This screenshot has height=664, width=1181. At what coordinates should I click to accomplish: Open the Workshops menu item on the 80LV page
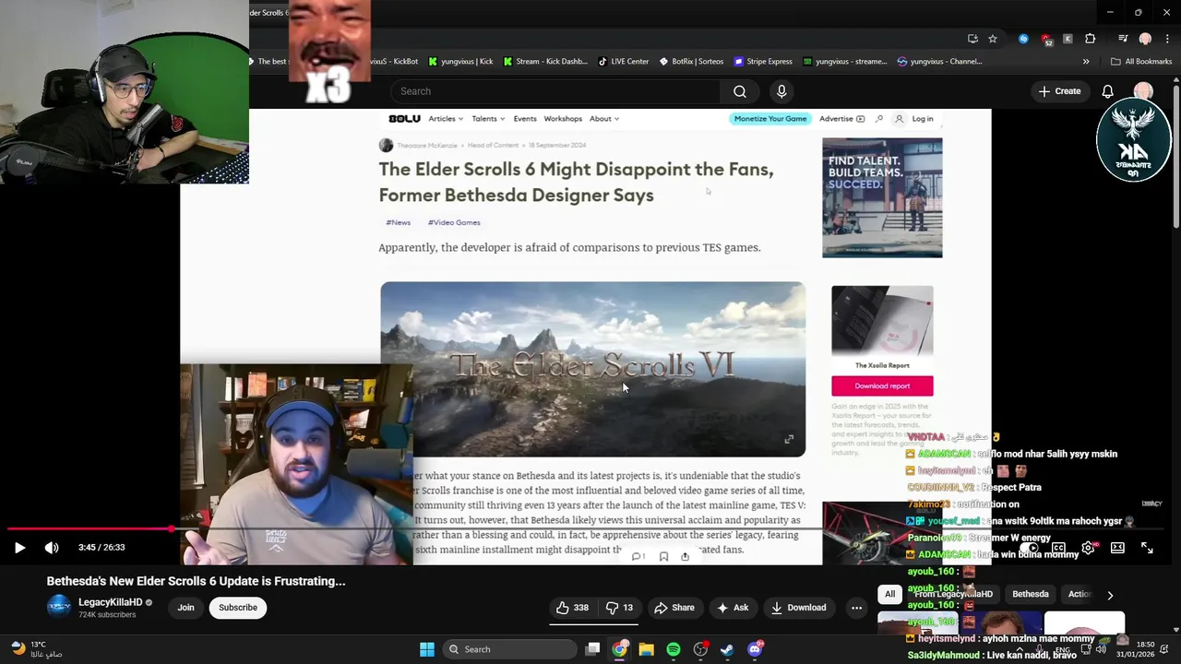point(563,119)
